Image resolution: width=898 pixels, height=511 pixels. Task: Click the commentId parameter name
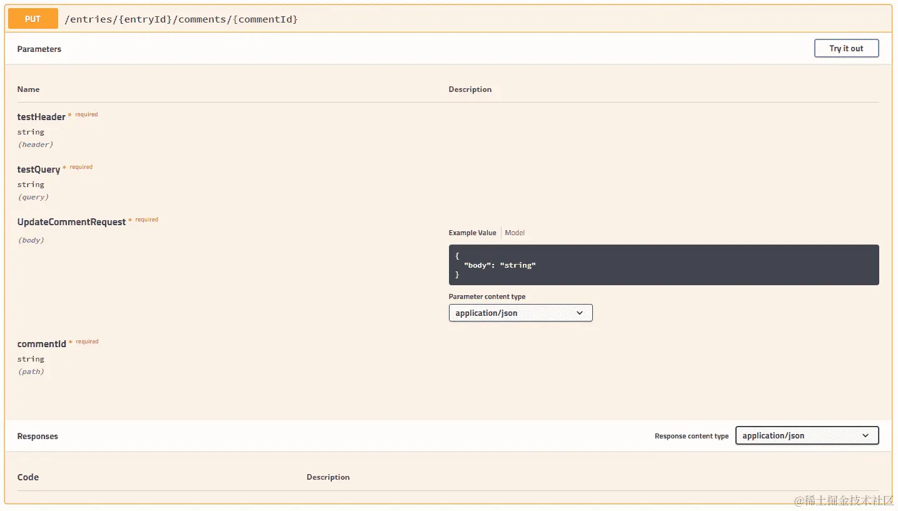[41, 344]
